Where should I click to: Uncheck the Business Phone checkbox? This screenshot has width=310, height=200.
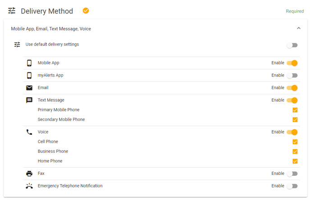coord(295,151)
